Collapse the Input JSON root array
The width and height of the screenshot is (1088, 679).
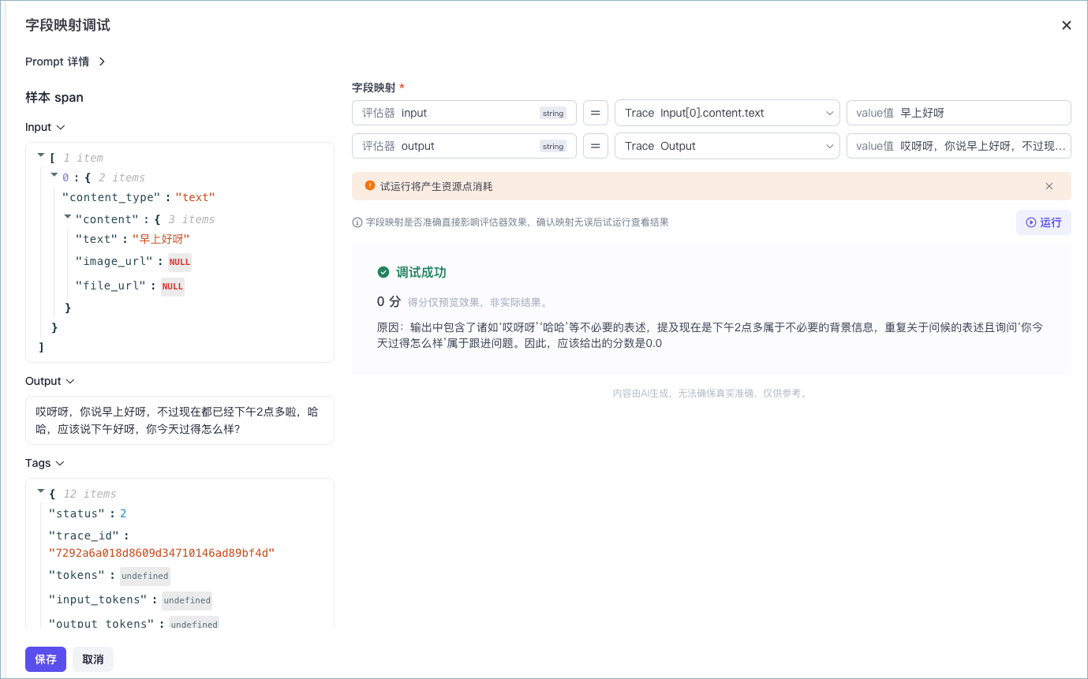pyautogui.click(x=41, y=157)
